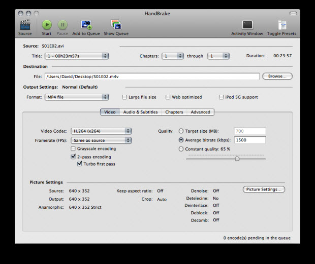The image size is (315, 264).
Task: Click the Browse... button
Action: (277, 77)
